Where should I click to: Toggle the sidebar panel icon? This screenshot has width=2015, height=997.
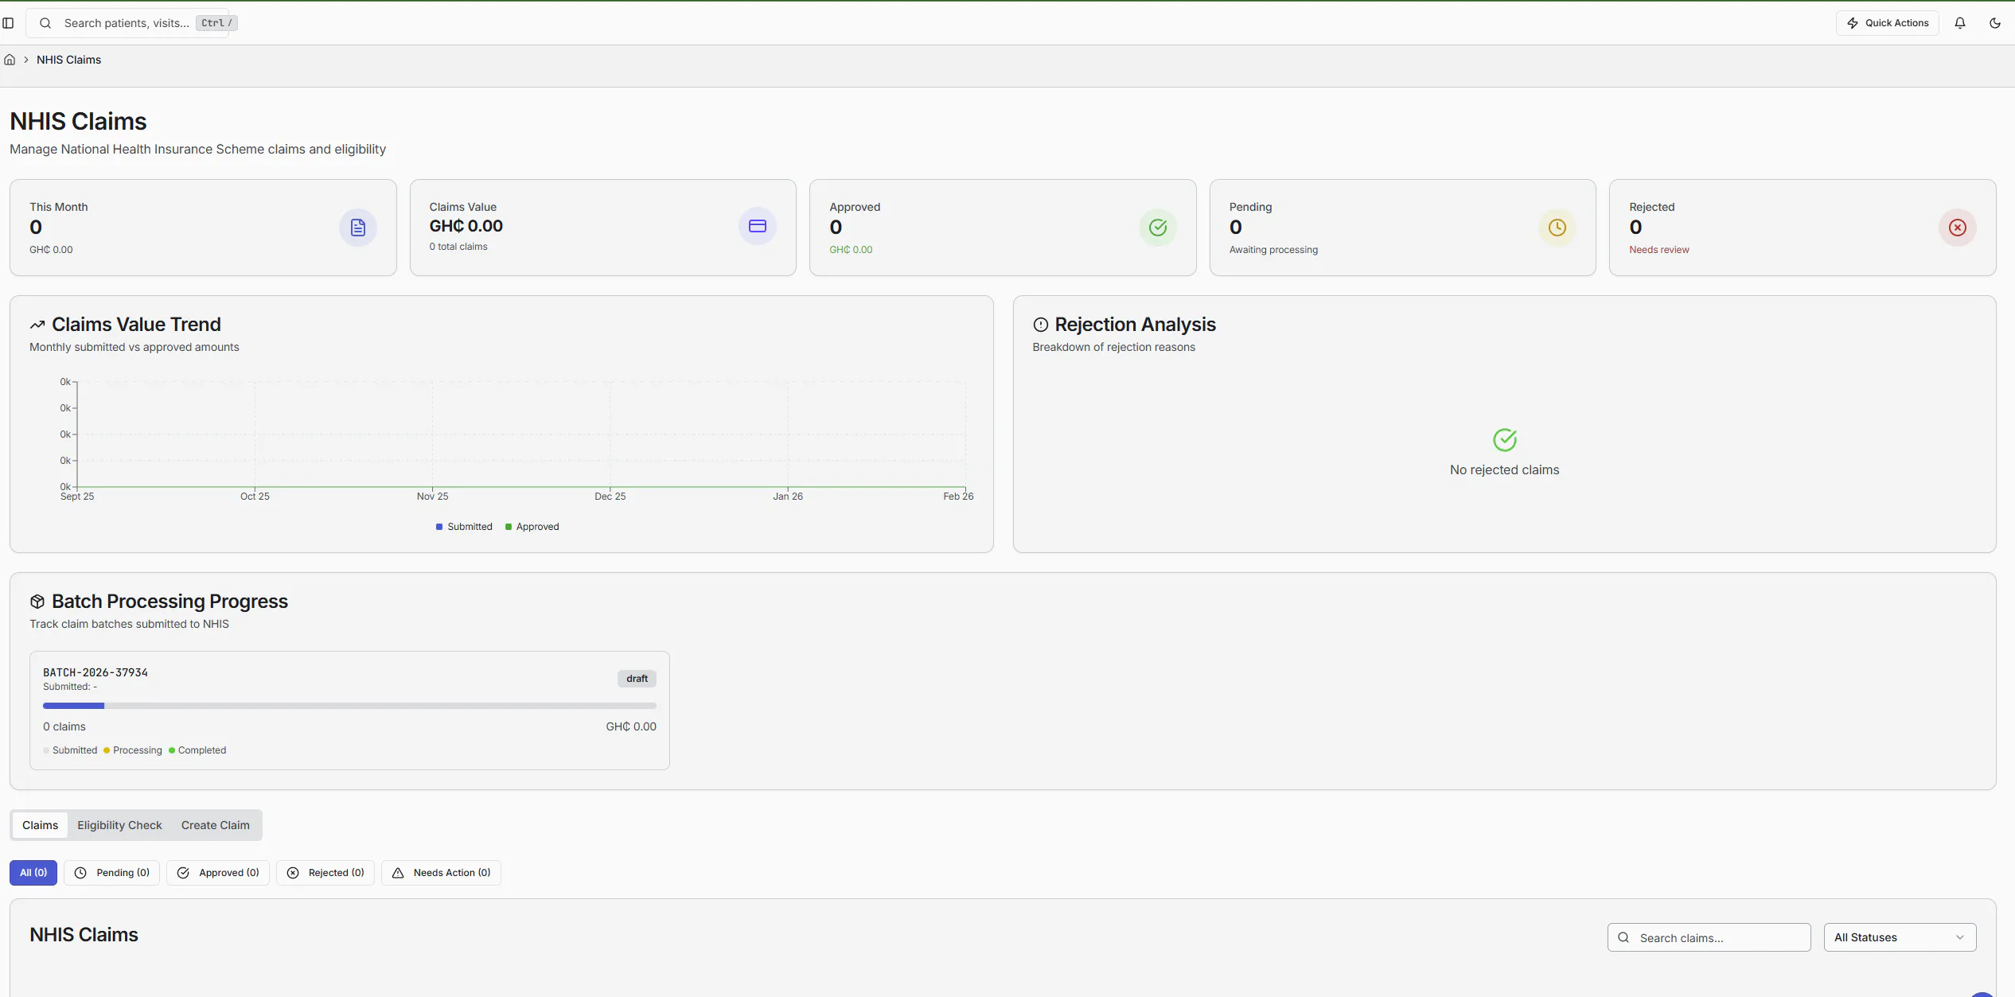[8, 23]
